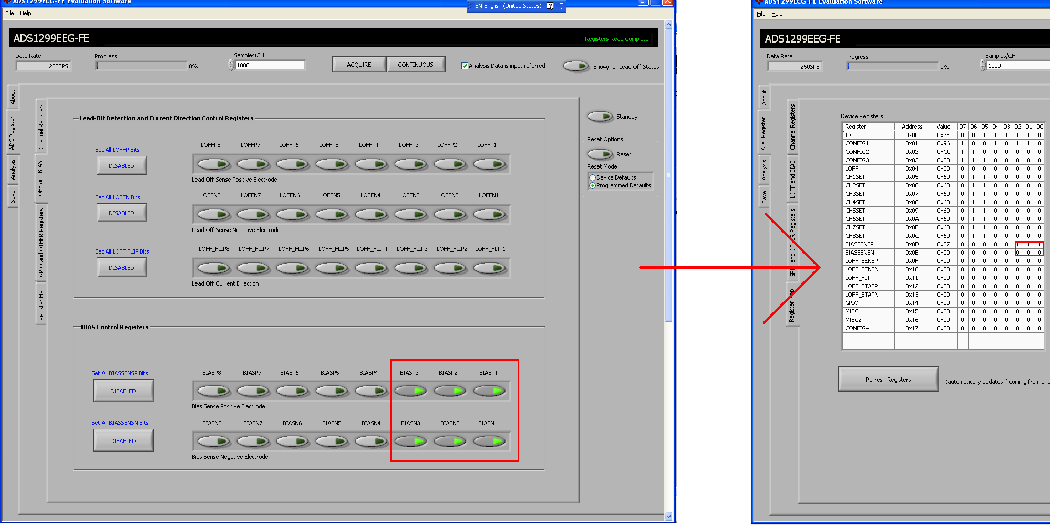This screenshot has height=525, width=1051.
Task: Toggle the LOFFP1 switch
Action: [490, 164]
